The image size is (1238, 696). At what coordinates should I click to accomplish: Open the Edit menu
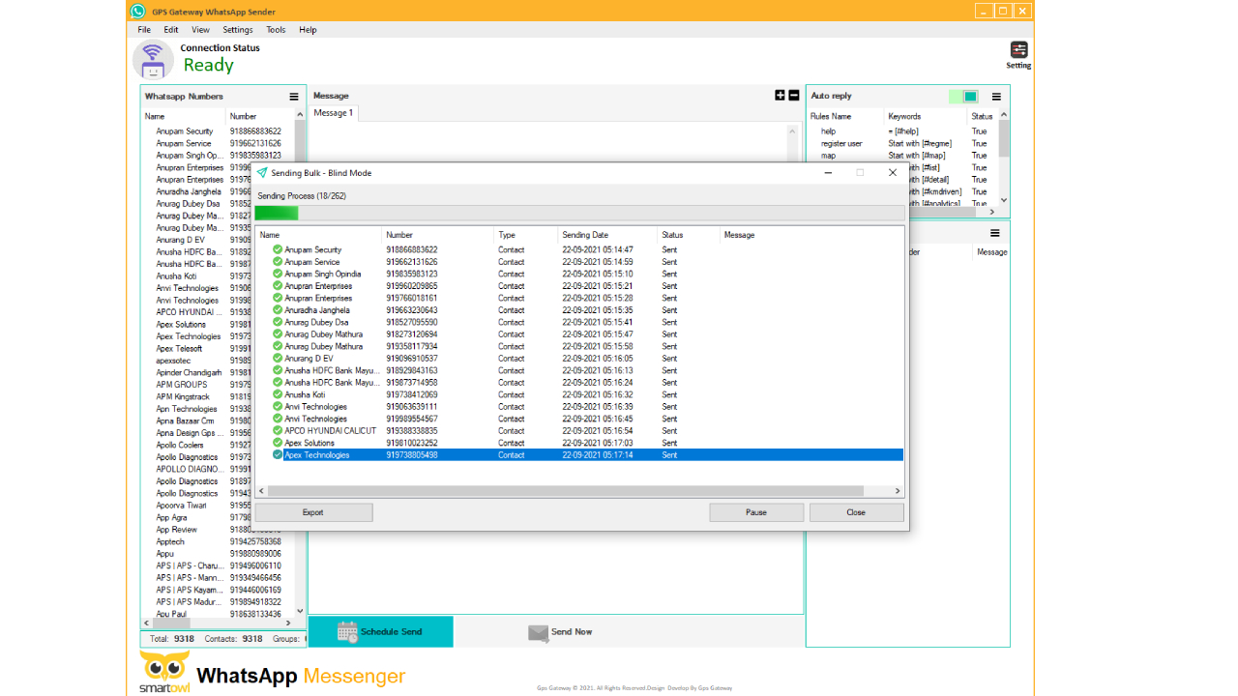pos(171,30)
